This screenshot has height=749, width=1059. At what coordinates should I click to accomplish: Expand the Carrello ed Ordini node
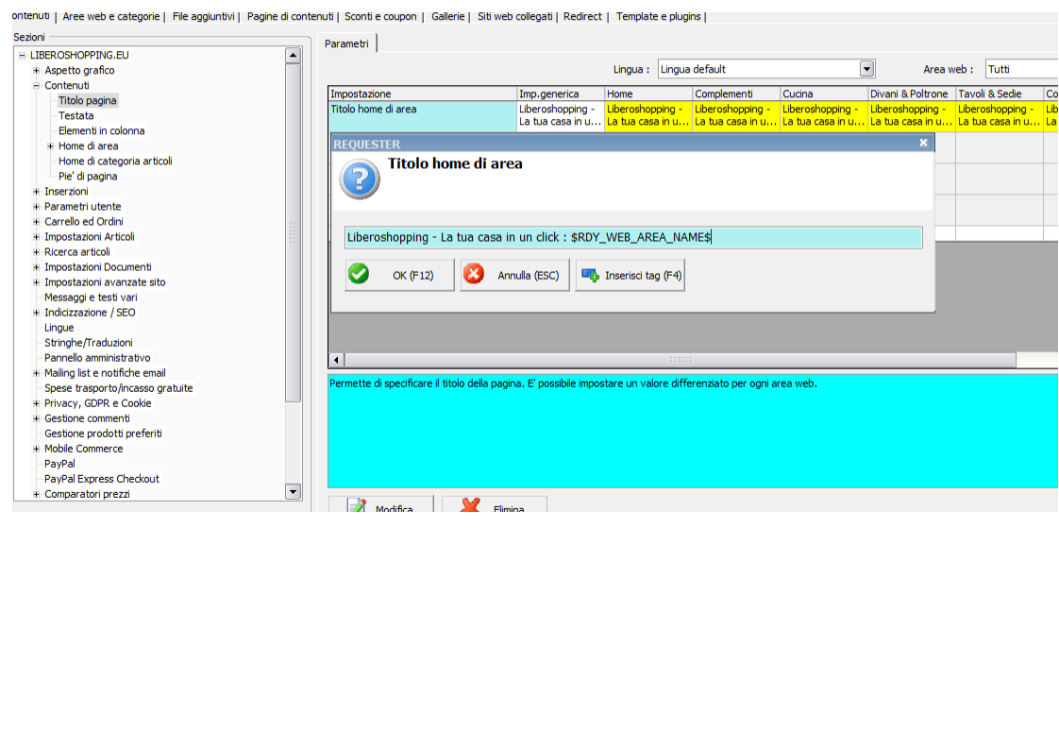pos(37,222)
